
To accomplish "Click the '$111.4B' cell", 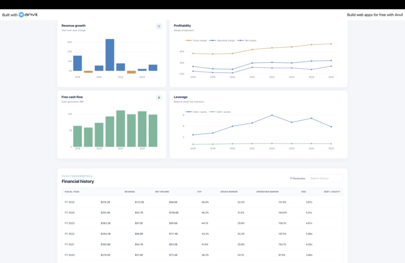I will [x=173, y=234].
